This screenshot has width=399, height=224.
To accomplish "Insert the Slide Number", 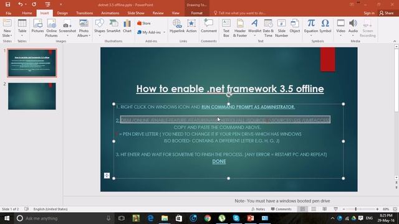I will pyautogui.click(x=281, y=28).
